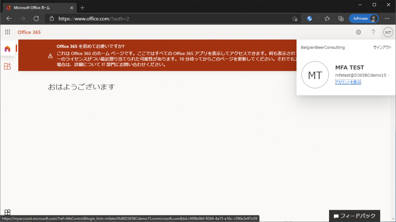
Task: Open the Favorites list icon
Action: pos(327,18)
